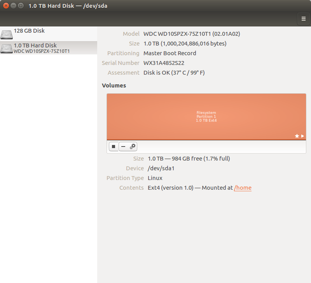
Task: Unmount the selected partition with the stop button
Action: click(114, 147)
